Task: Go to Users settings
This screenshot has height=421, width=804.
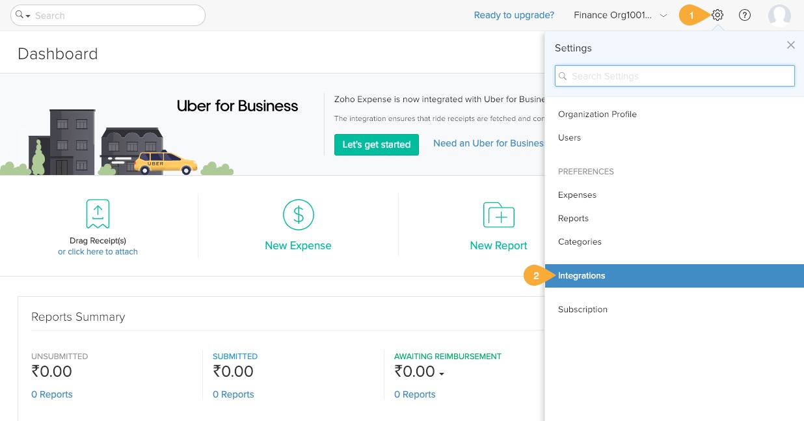Action: [x=569, y=138]
